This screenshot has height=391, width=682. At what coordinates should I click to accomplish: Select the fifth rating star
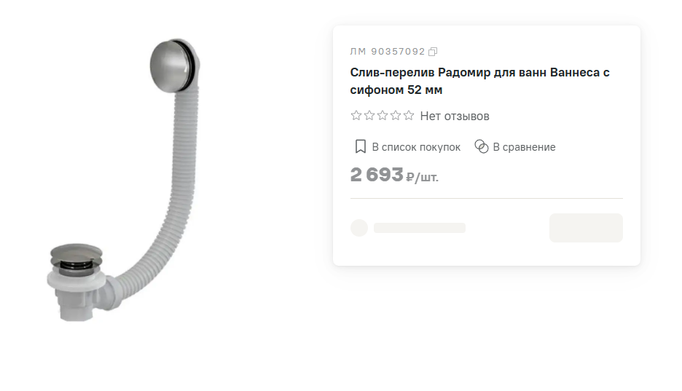[x=409, y=116]
